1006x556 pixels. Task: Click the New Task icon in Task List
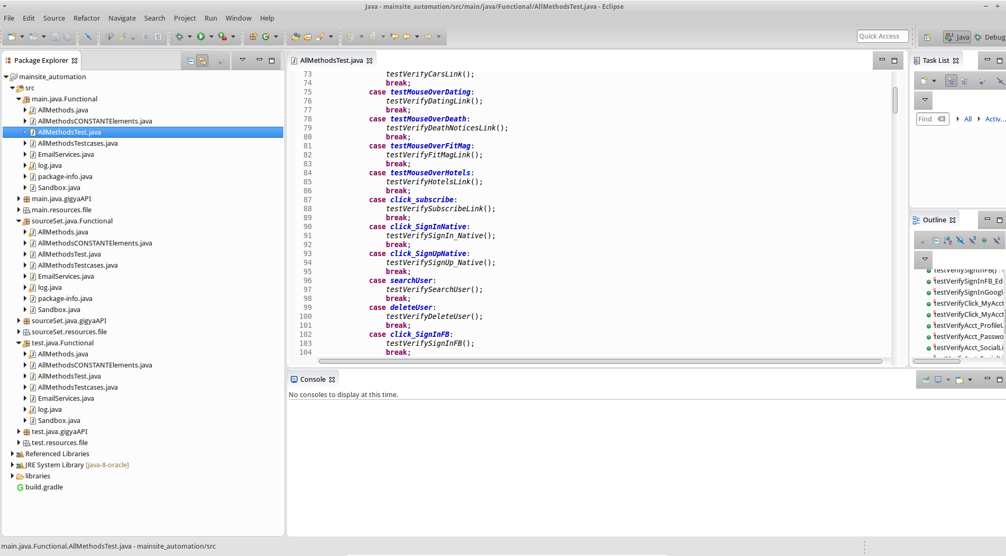point(924,81)
